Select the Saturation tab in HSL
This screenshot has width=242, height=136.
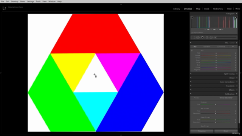click(207, 47)
